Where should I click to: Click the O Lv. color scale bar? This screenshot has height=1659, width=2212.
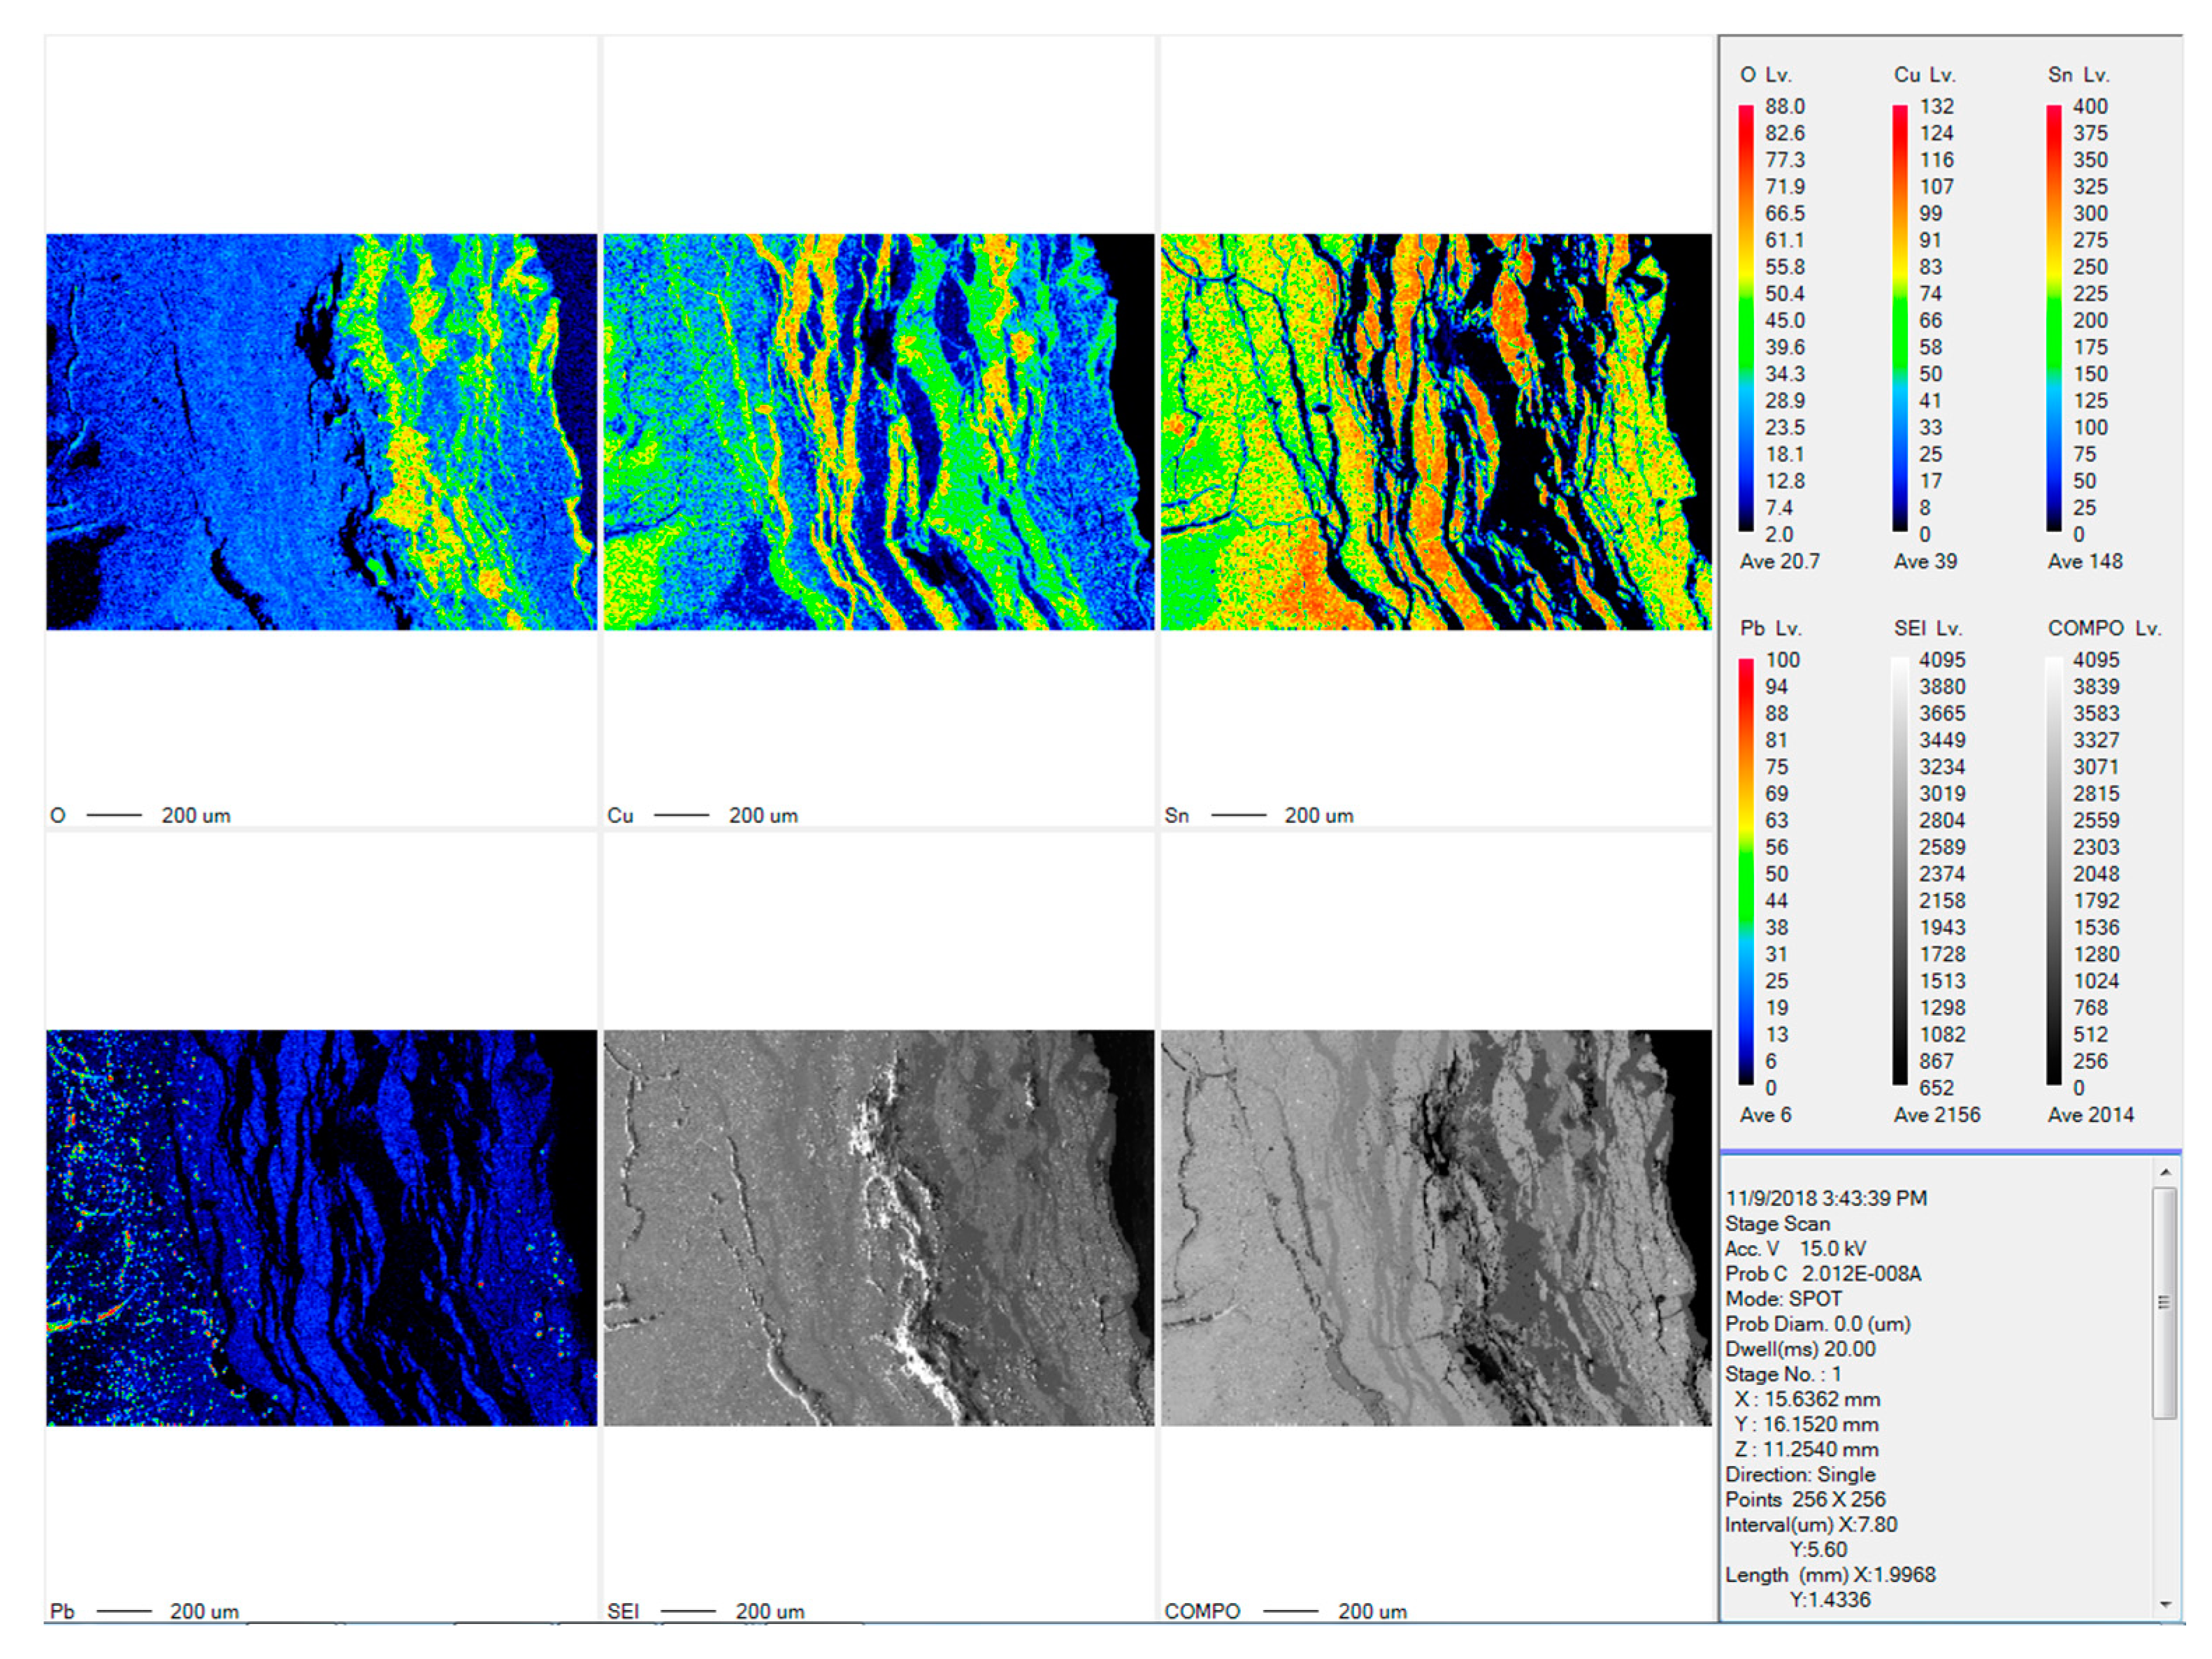(1746, 318)
